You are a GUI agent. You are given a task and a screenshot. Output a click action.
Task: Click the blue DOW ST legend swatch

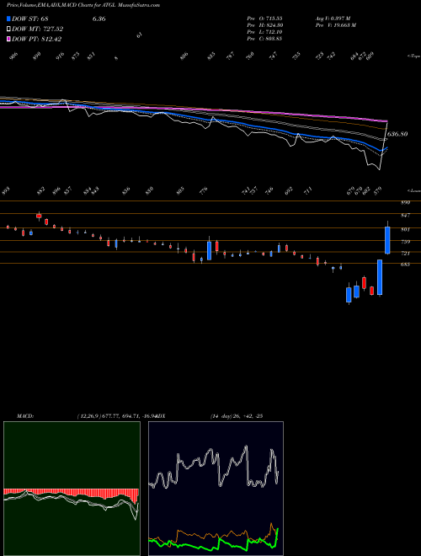point(8,19)
